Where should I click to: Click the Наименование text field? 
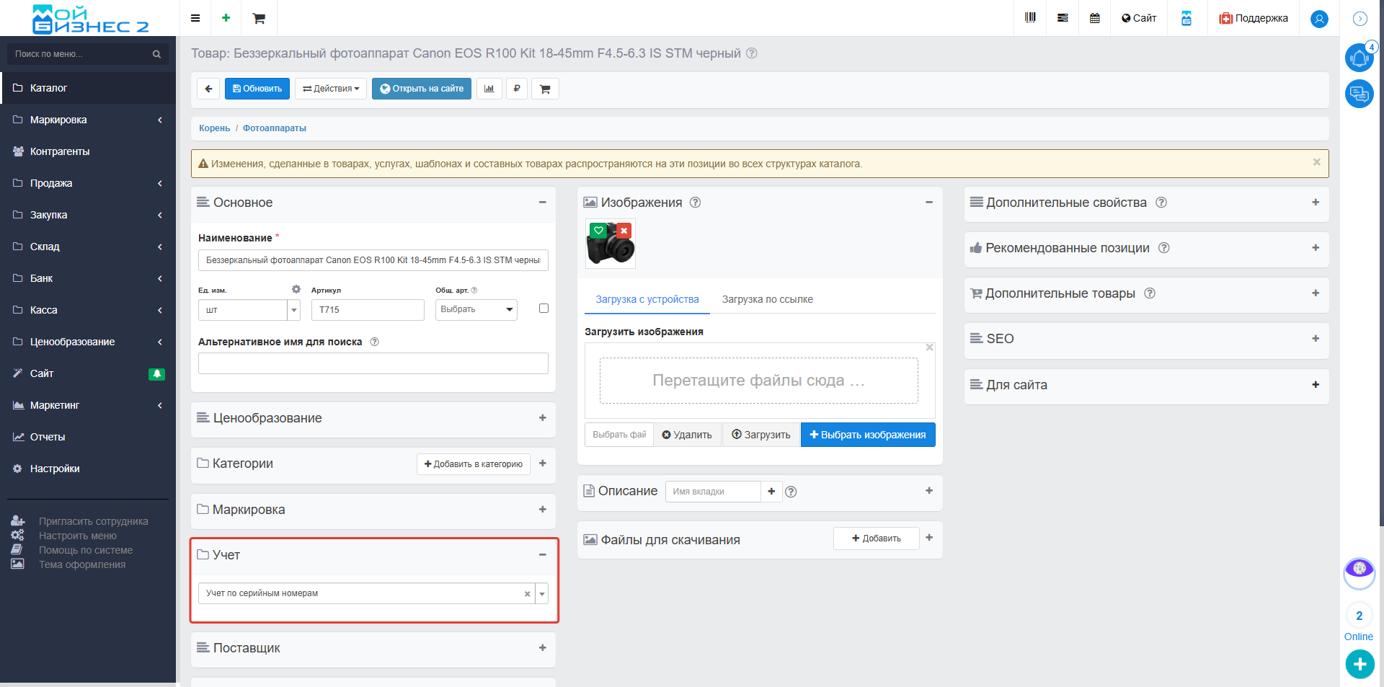(373, 260)
